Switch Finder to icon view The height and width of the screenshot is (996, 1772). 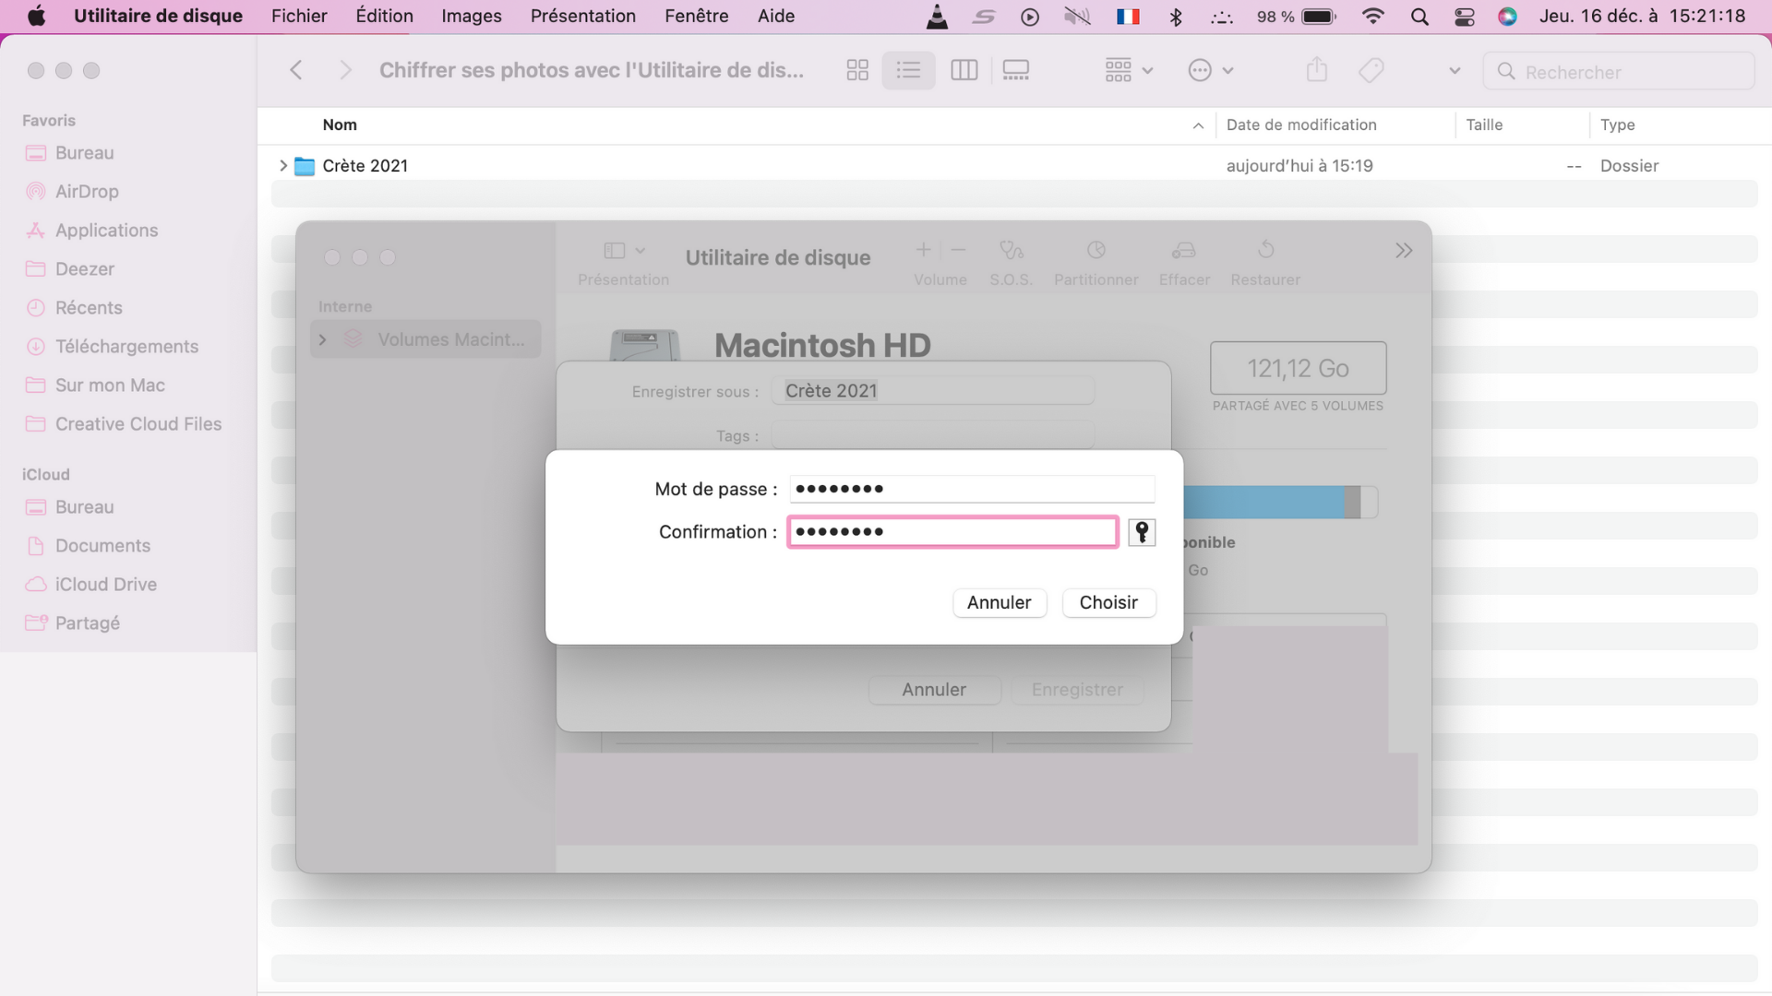pyautogui.click(x=857, y=70)
